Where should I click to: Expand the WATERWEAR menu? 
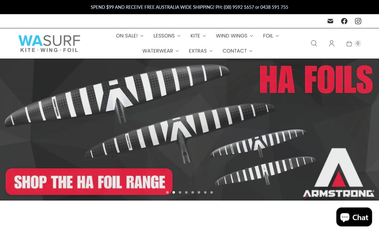coord(160,51)
